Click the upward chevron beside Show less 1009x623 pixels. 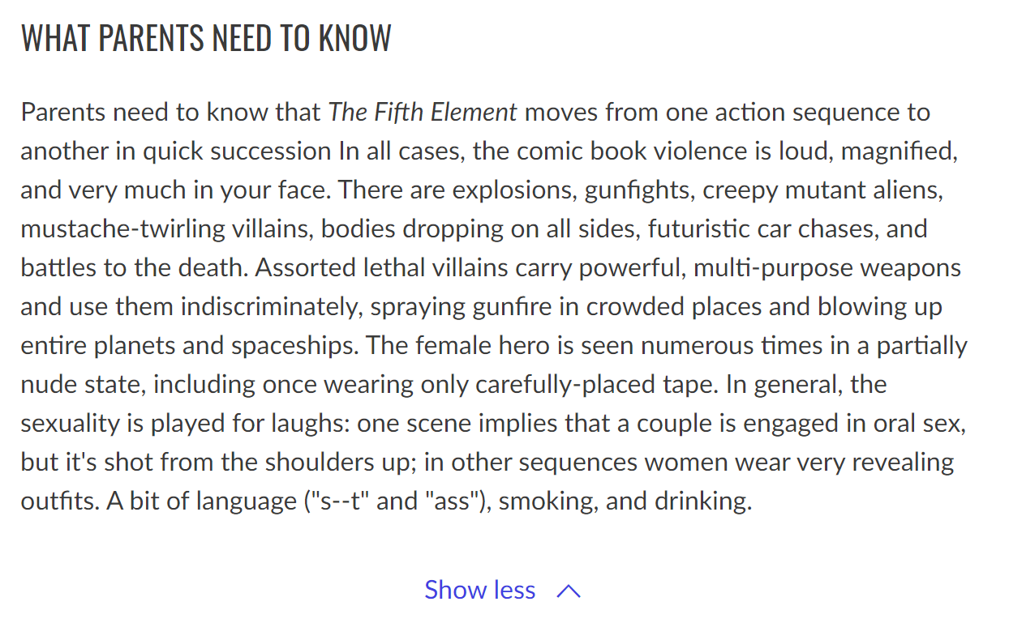[569, 591]
